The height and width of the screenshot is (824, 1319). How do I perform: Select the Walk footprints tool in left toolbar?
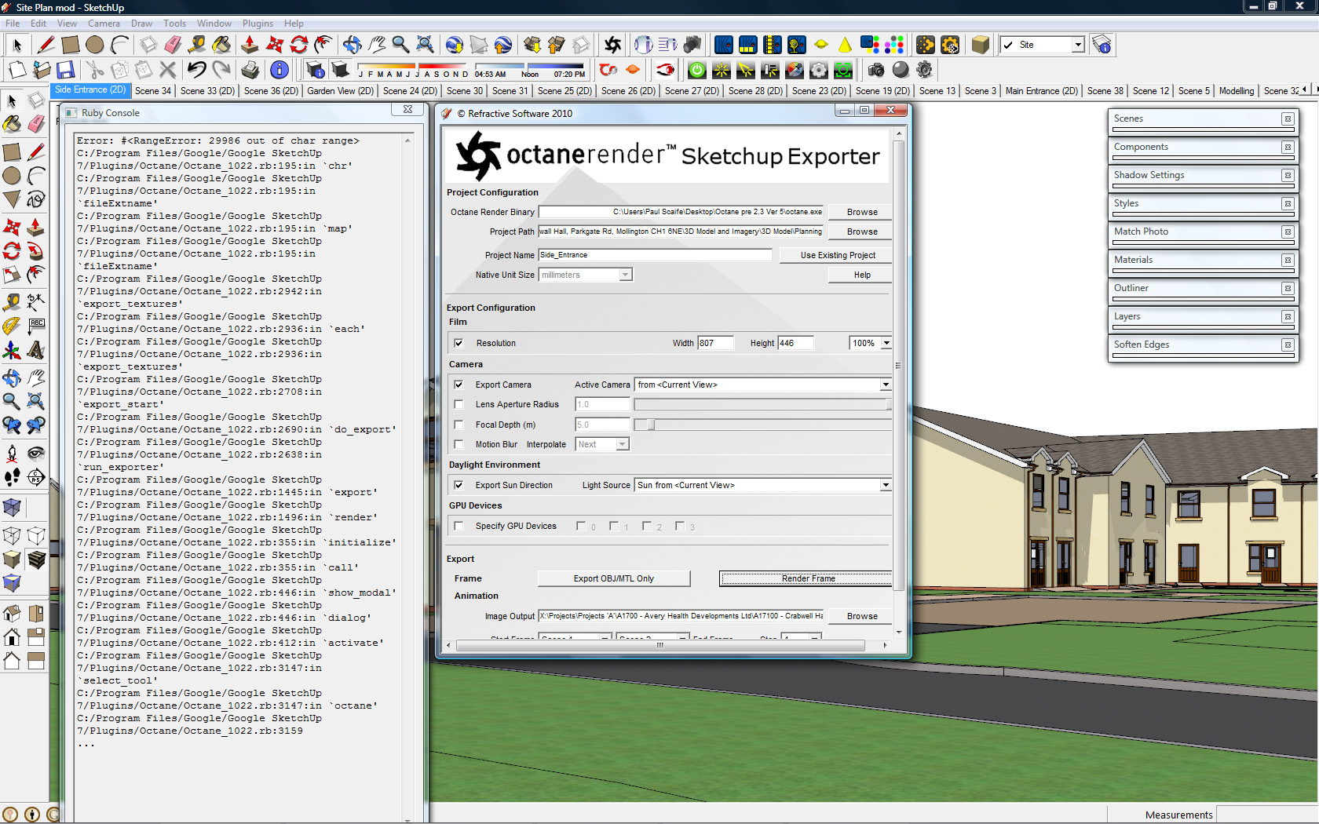(12, 476)
